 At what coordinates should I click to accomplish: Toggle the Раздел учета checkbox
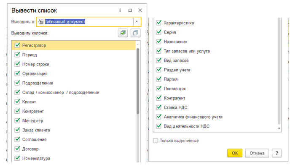[x=159, y=70]
